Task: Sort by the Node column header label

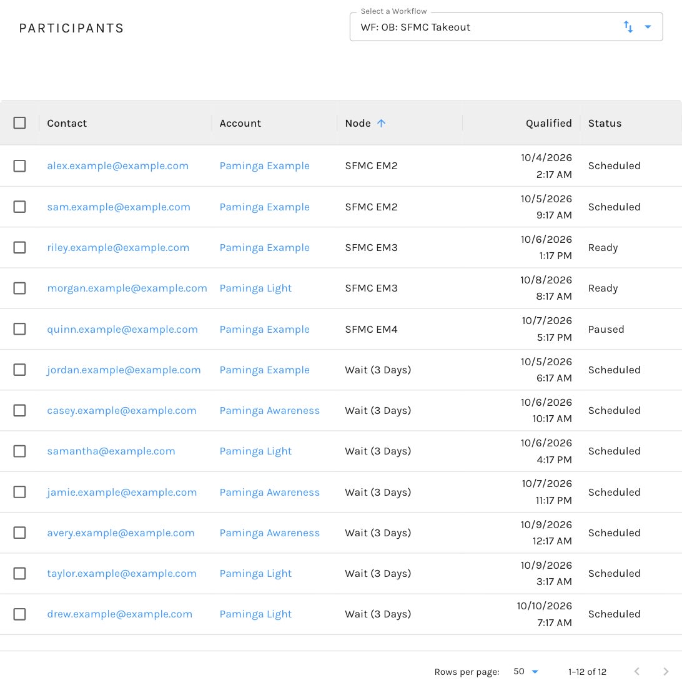Action: 358,124
